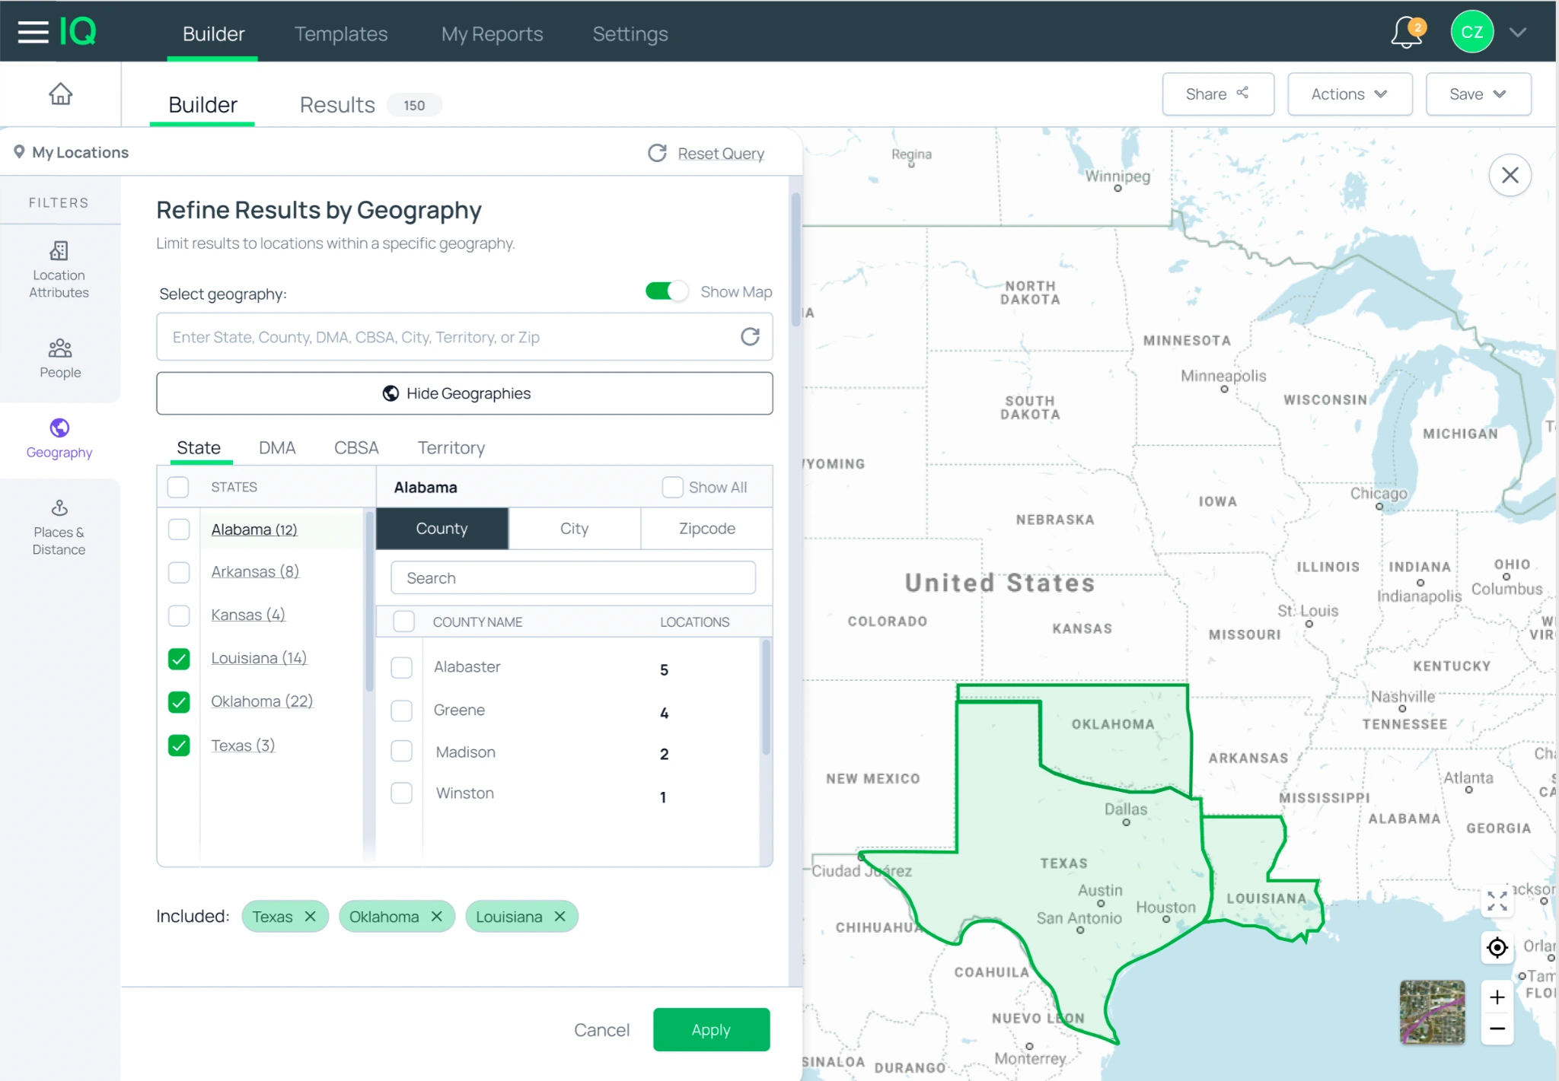Click Hide Geographies button
The image size is (1559, 1081).
464,393
